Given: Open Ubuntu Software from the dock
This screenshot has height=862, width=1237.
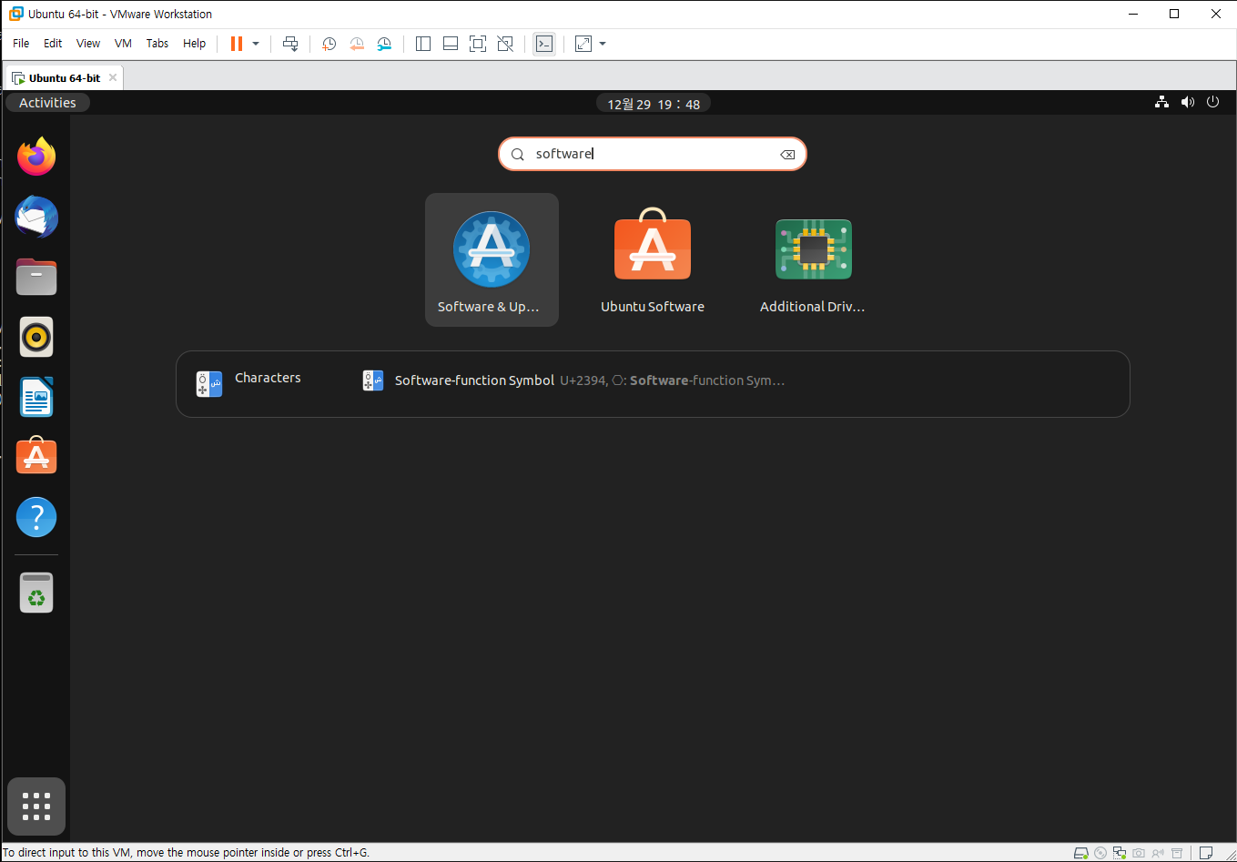Looking at the screenshot, I should [x=36, y=456].
